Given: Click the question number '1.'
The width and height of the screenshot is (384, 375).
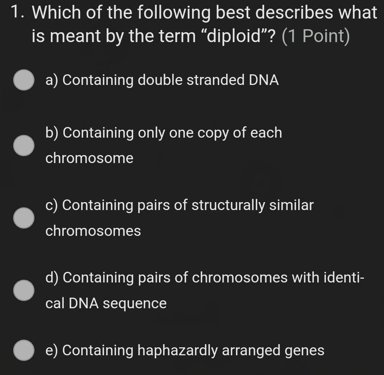Looking at the screenshot, I should tap(19, 13).
